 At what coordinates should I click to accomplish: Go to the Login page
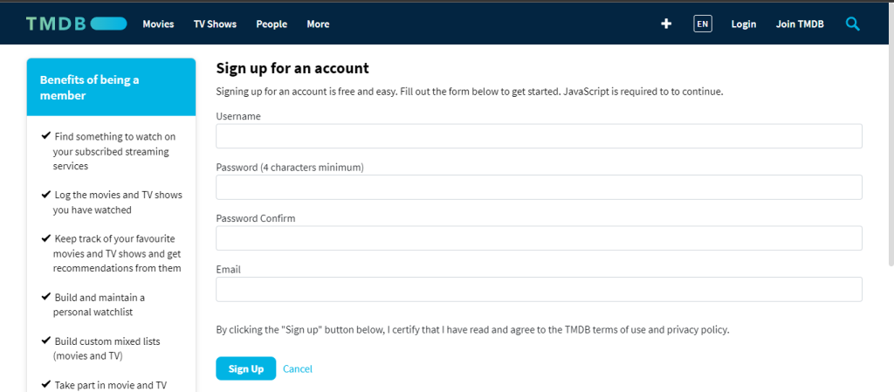coord(744,24)
